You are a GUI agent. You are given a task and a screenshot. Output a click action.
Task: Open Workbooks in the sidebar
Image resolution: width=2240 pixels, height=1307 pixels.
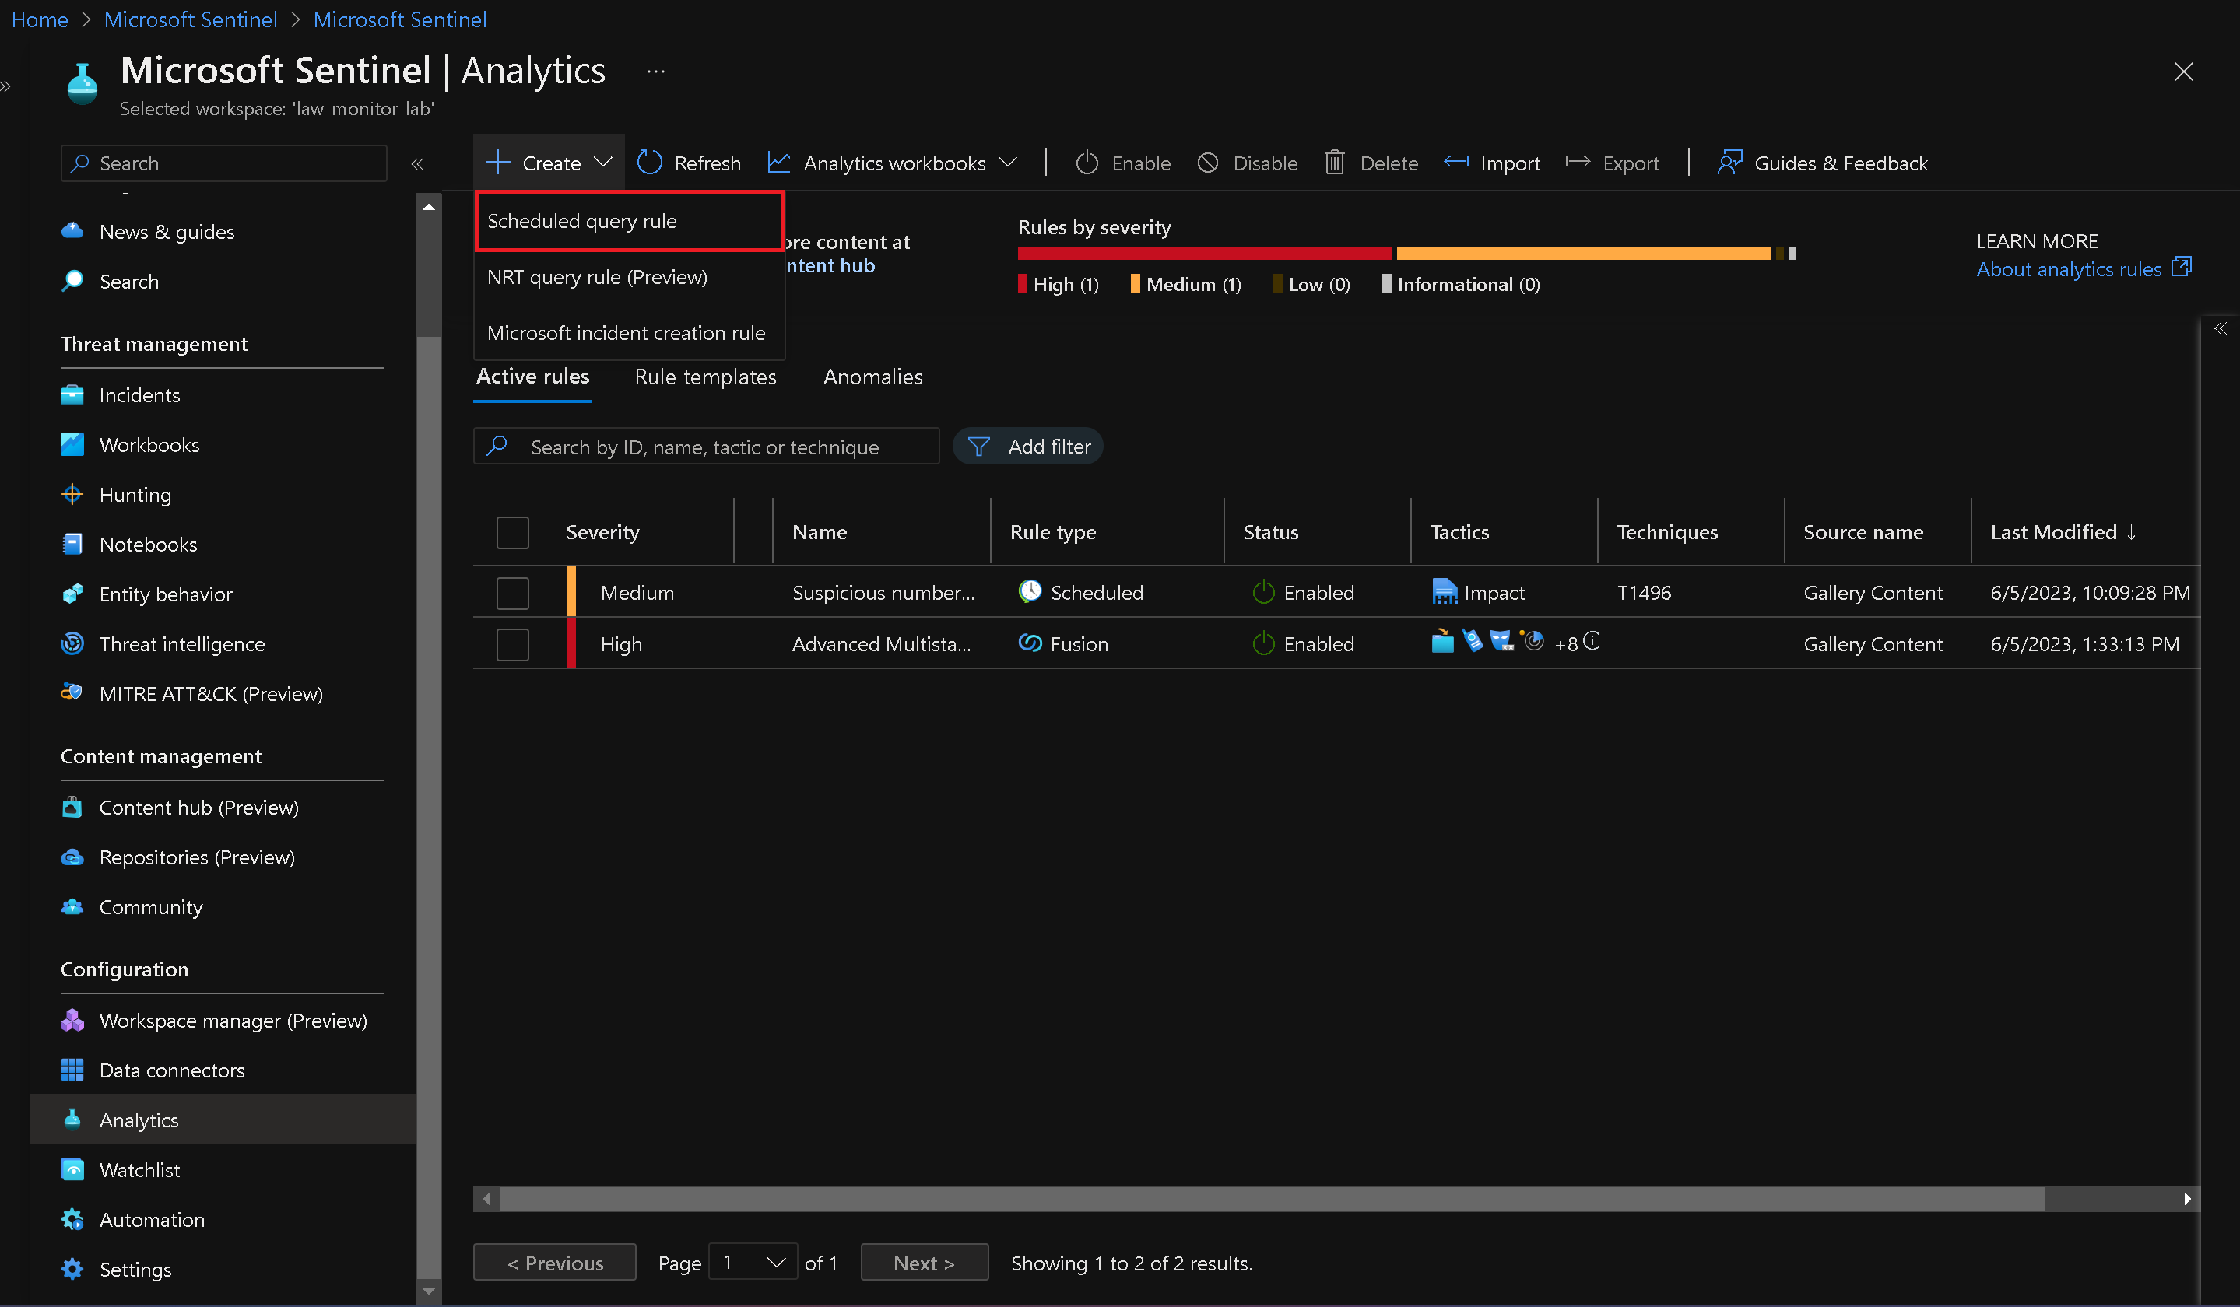click(149, 445)
